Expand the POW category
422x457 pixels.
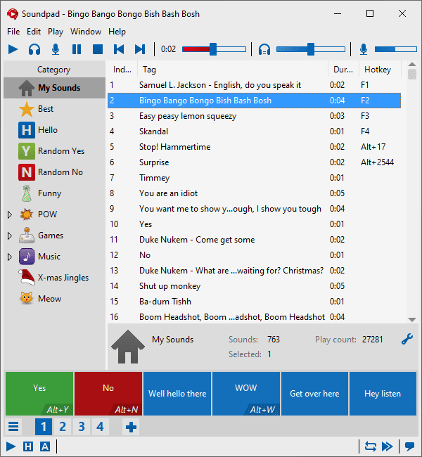tap(9, 214)
